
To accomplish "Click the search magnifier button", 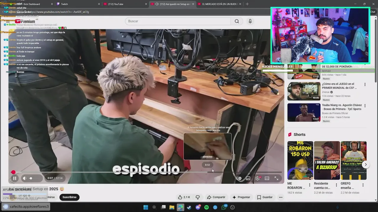I will tap(237, 21).
